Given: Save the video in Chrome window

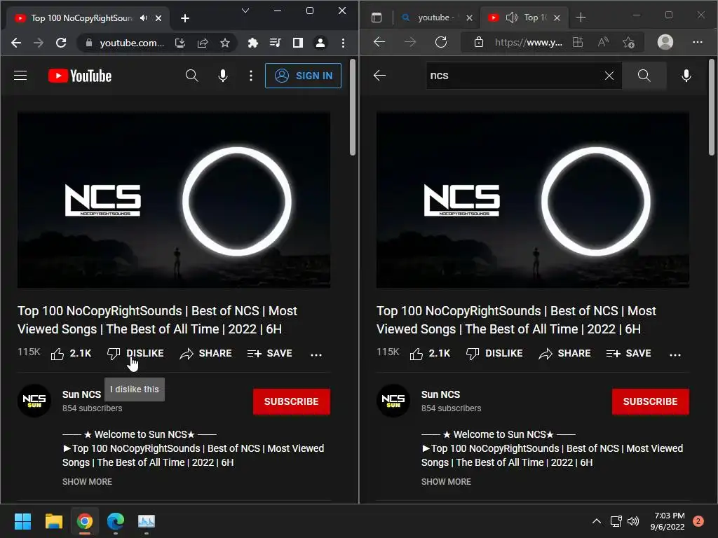Looking at the screenshot, I should [x=270, y=354].
